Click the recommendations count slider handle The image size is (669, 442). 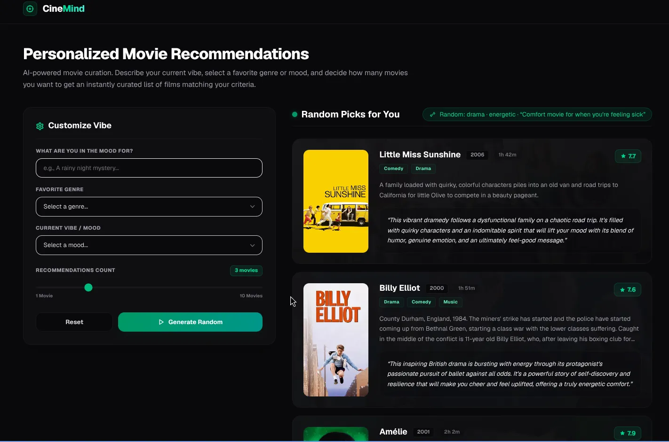[x=88, y=287]
